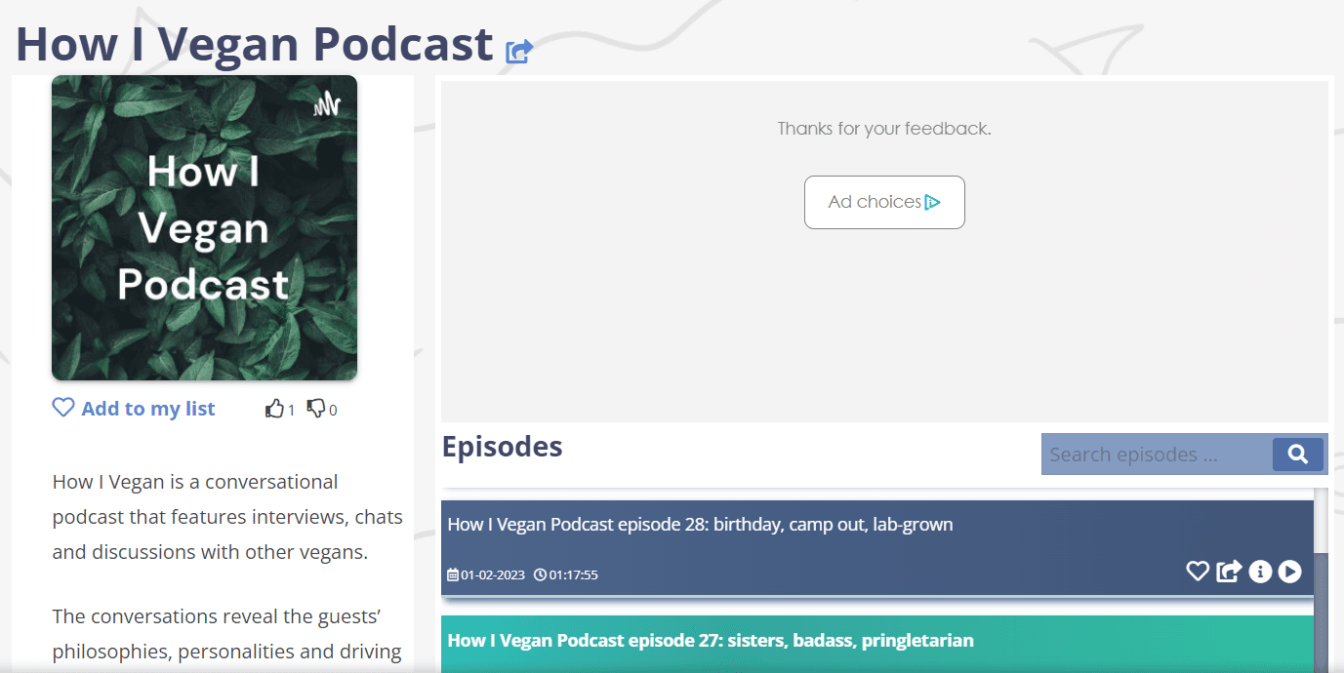Image resolution: width=1344 pixels, height=673 pixels.
Task: Click the heart icon next to Add to my list
Action: click(63, 408)
